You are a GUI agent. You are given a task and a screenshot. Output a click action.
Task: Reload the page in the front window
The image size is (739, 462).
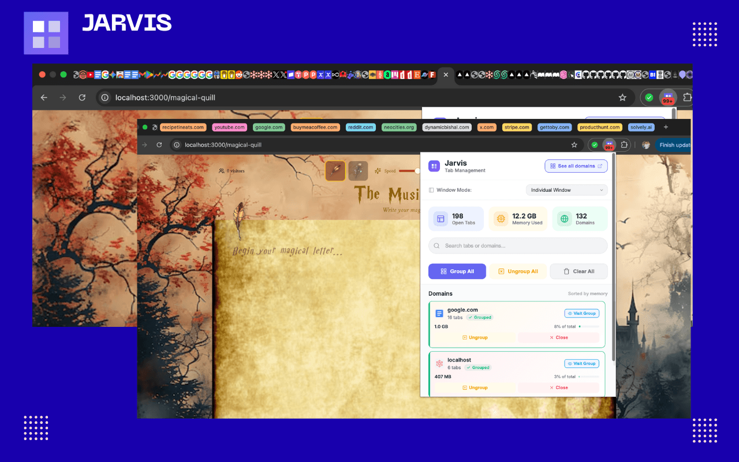coord(159,145)
